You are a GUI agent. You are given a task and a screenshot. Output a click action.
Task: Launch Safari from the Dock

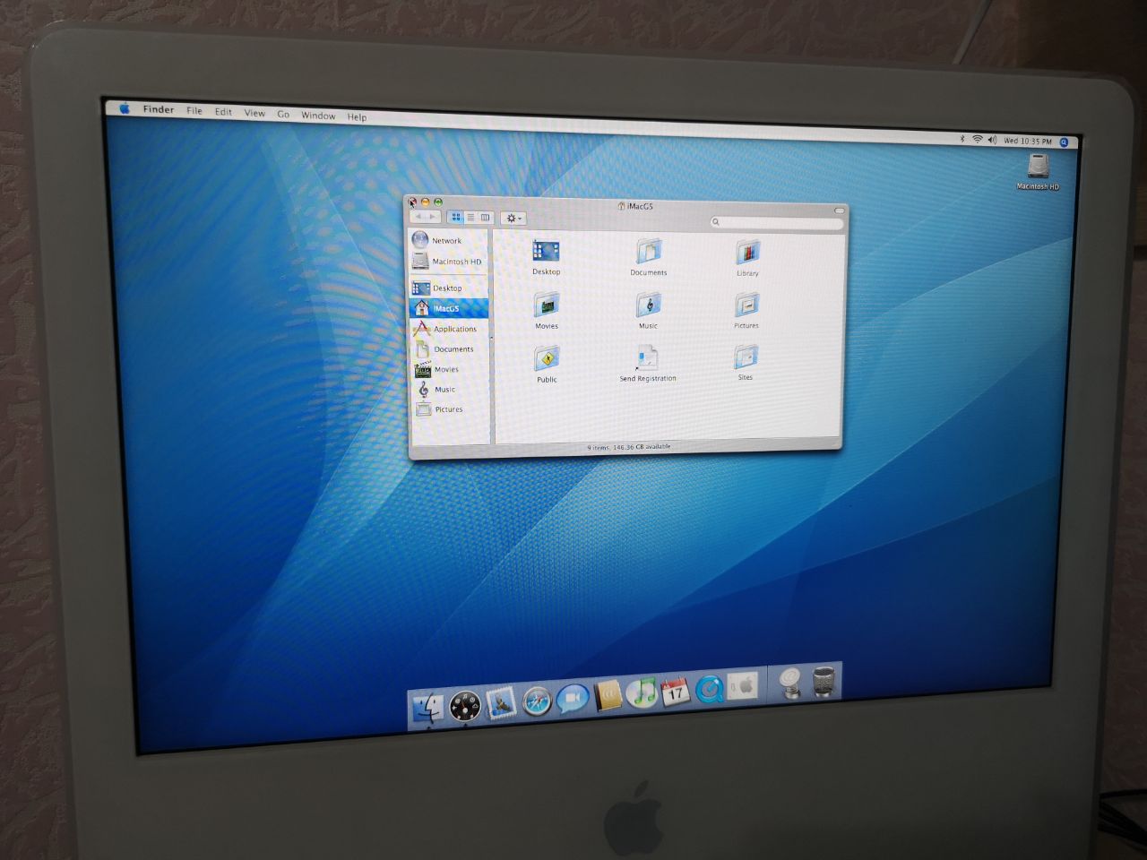(537, 701)
